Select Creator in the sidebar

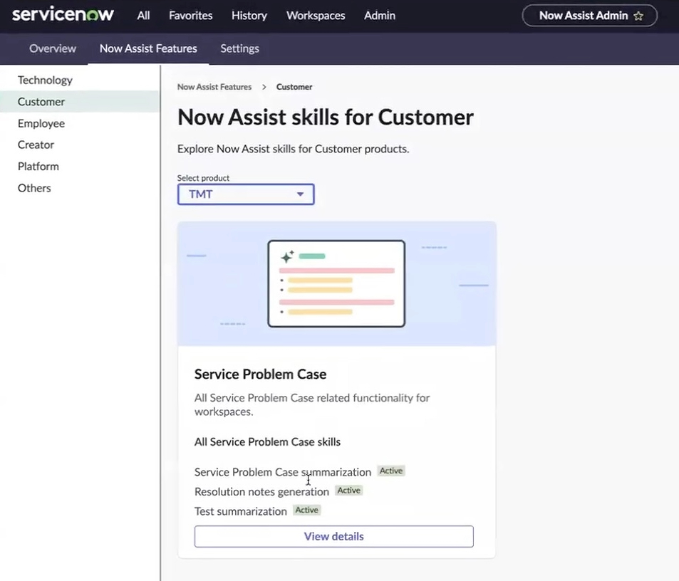point(80,145)
